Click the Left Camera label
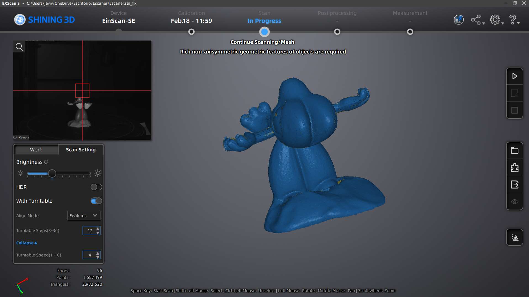This screenshot has height=297, width=529. [x=21, y=137]
